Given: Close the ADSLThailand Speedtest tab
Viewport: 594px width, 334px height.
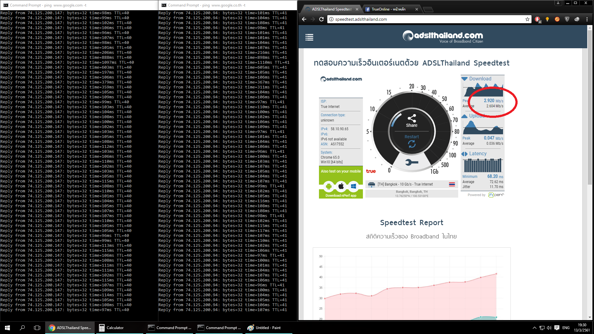Looking at the screenshot, I should 357,9.
